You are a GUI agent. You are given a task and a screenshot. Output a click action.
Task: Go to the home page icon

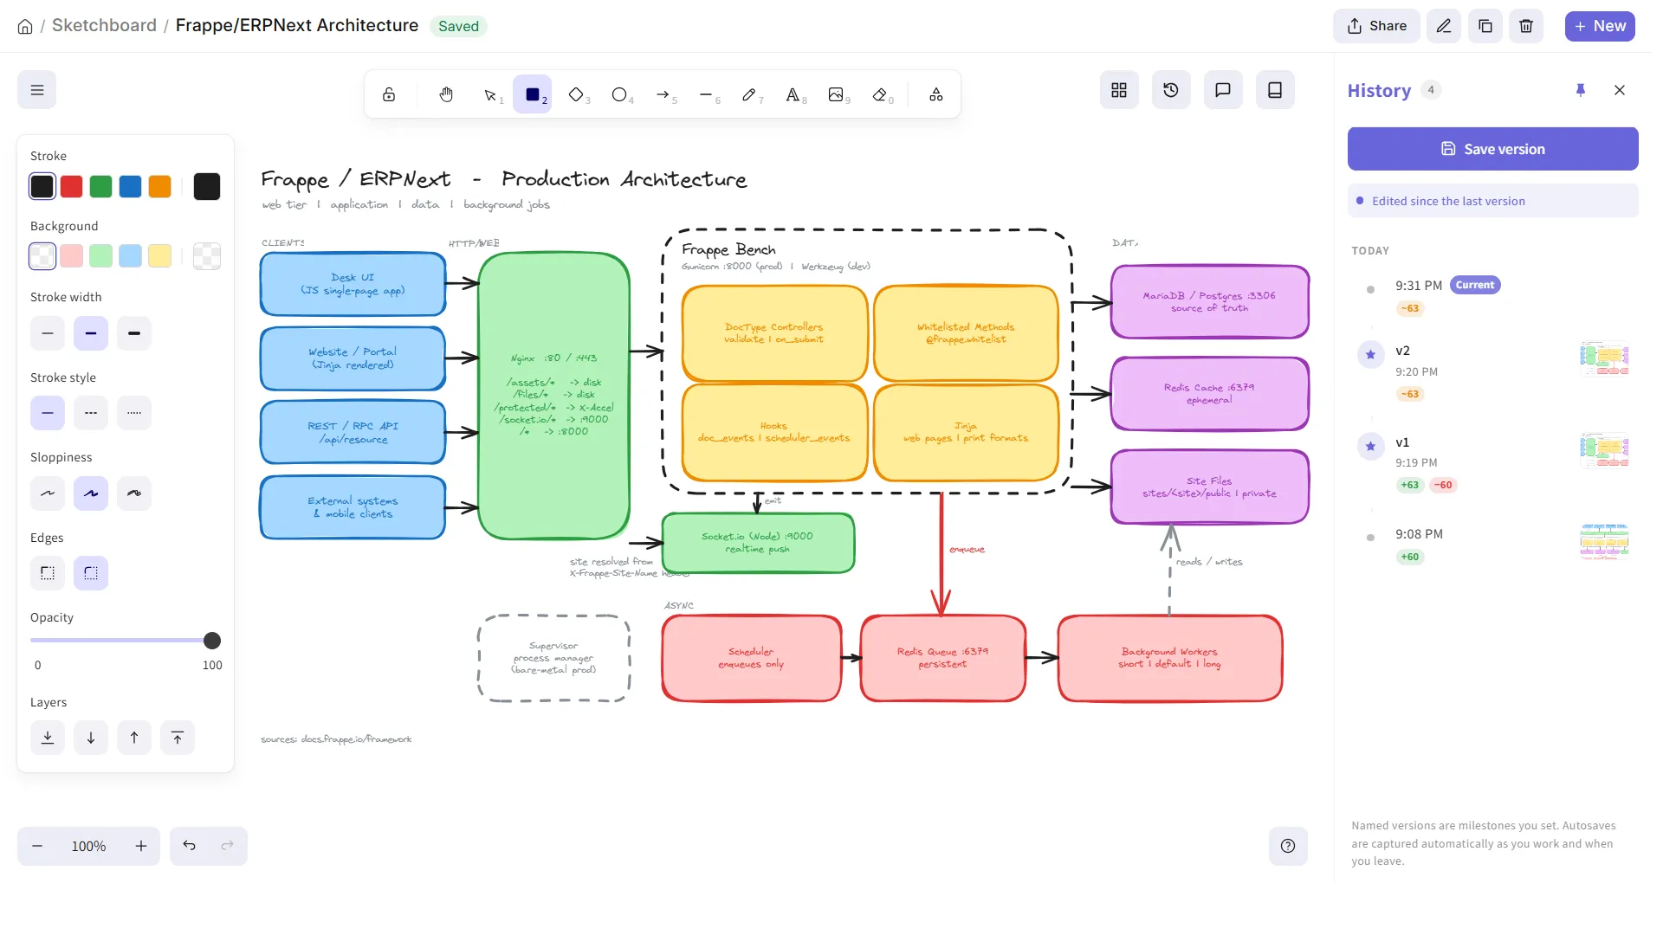pyautogui.click(x=25, y=26)
